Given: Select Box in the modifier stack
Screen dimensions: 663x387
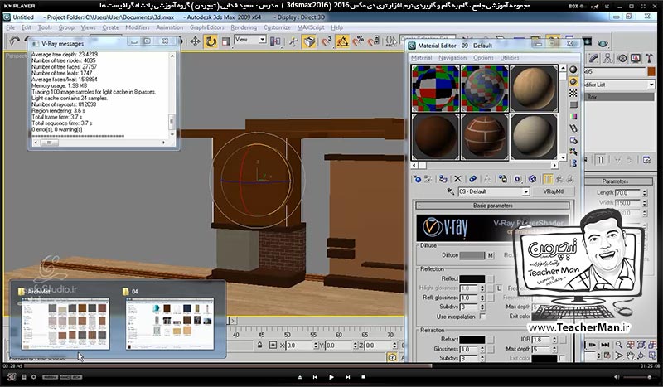Looking at the screenshot, I should pyautogui.click(x=620, y=97).
